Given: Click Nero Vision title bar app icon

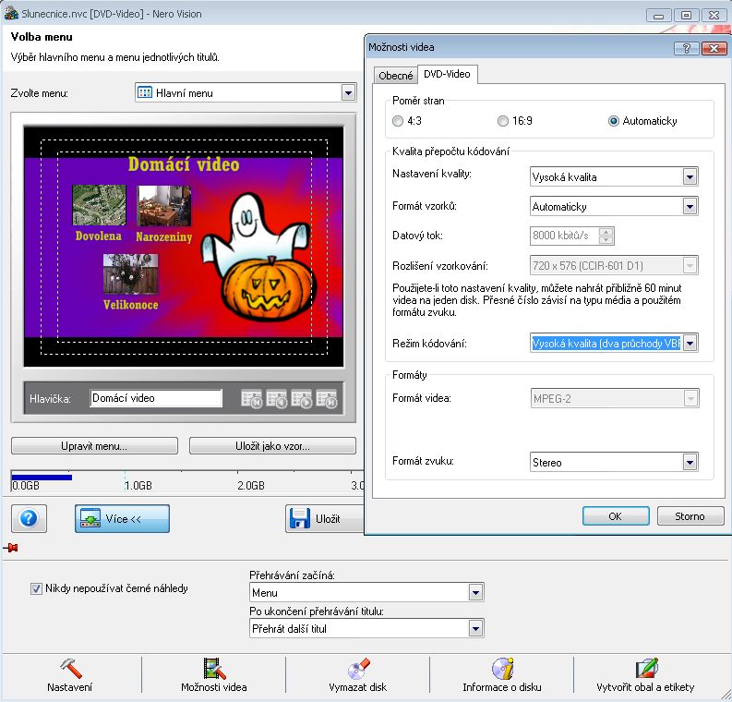Looking at the screenshot, I should click(11, 14).
